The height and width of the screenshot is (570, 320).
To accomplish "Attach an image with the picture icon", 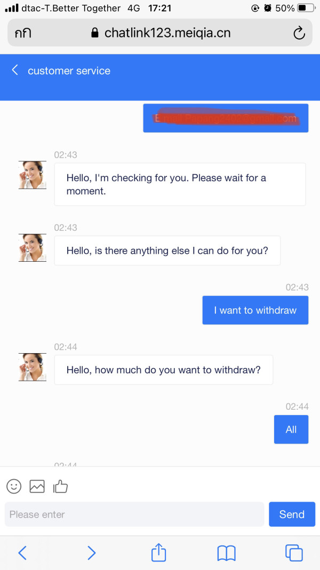I will click(x=37, y=486).
